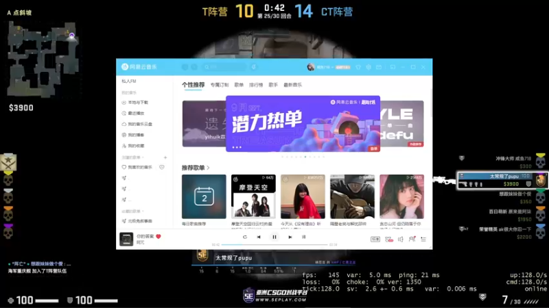This screenshot has height=308, width=549.
Task: Click the 潜力热单 center banner
Action: (303, 124)
